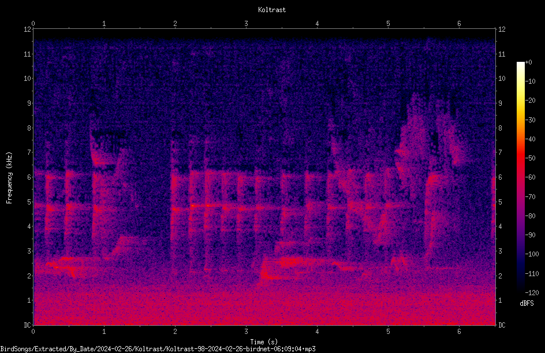Select the 1 second mark on bottom time axis

tap(104, 332)
